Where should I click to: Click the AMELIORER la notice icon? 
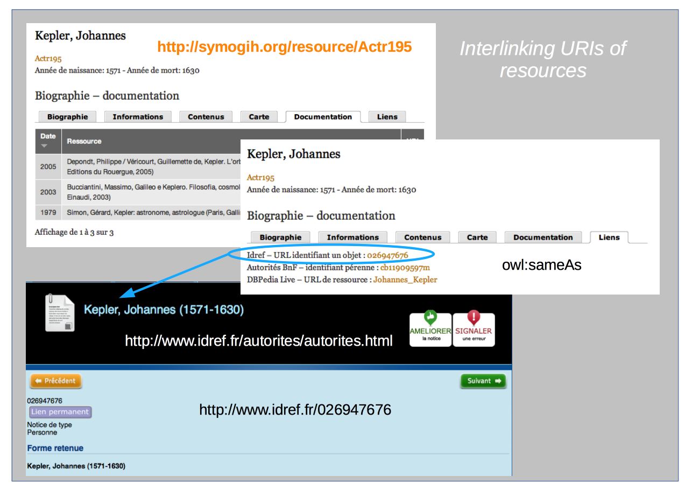click(430, 328)
